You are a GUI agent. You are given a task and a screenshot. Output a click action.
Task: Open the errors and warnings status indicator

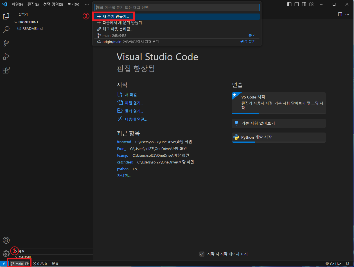pos(40,264)
